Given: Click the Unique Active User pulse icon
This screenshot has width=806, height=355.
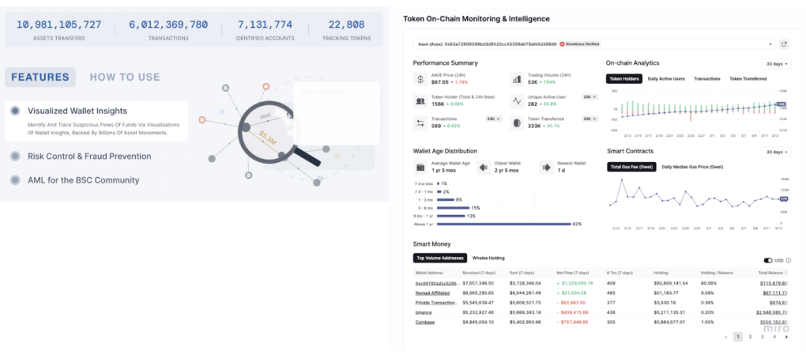Looking at the screenshot, I should pyautogui.click(x=516, y=101).
